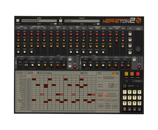Open the 'Are You Dragging' pattern name field
Viewport: 158px width, 130px height.
point(60,73)
